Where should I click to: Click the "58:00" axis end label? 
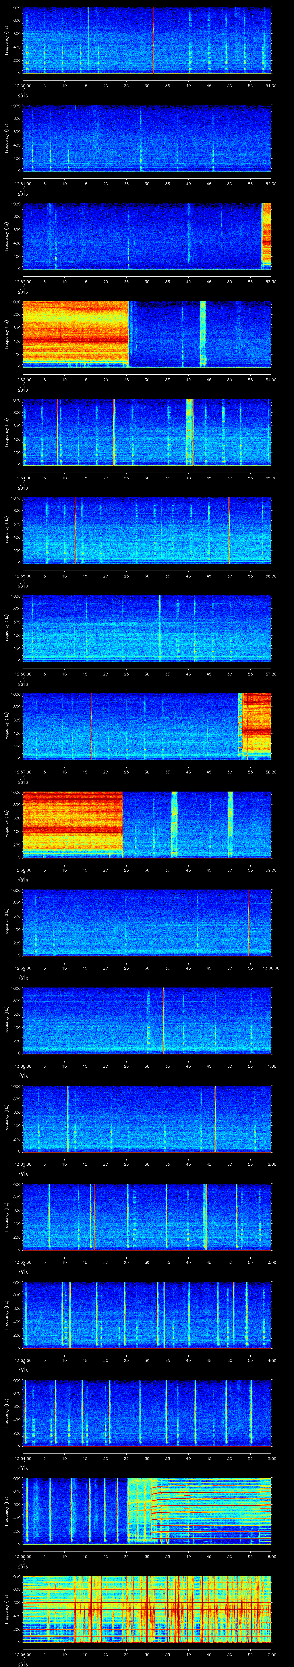tap(271, 771)
